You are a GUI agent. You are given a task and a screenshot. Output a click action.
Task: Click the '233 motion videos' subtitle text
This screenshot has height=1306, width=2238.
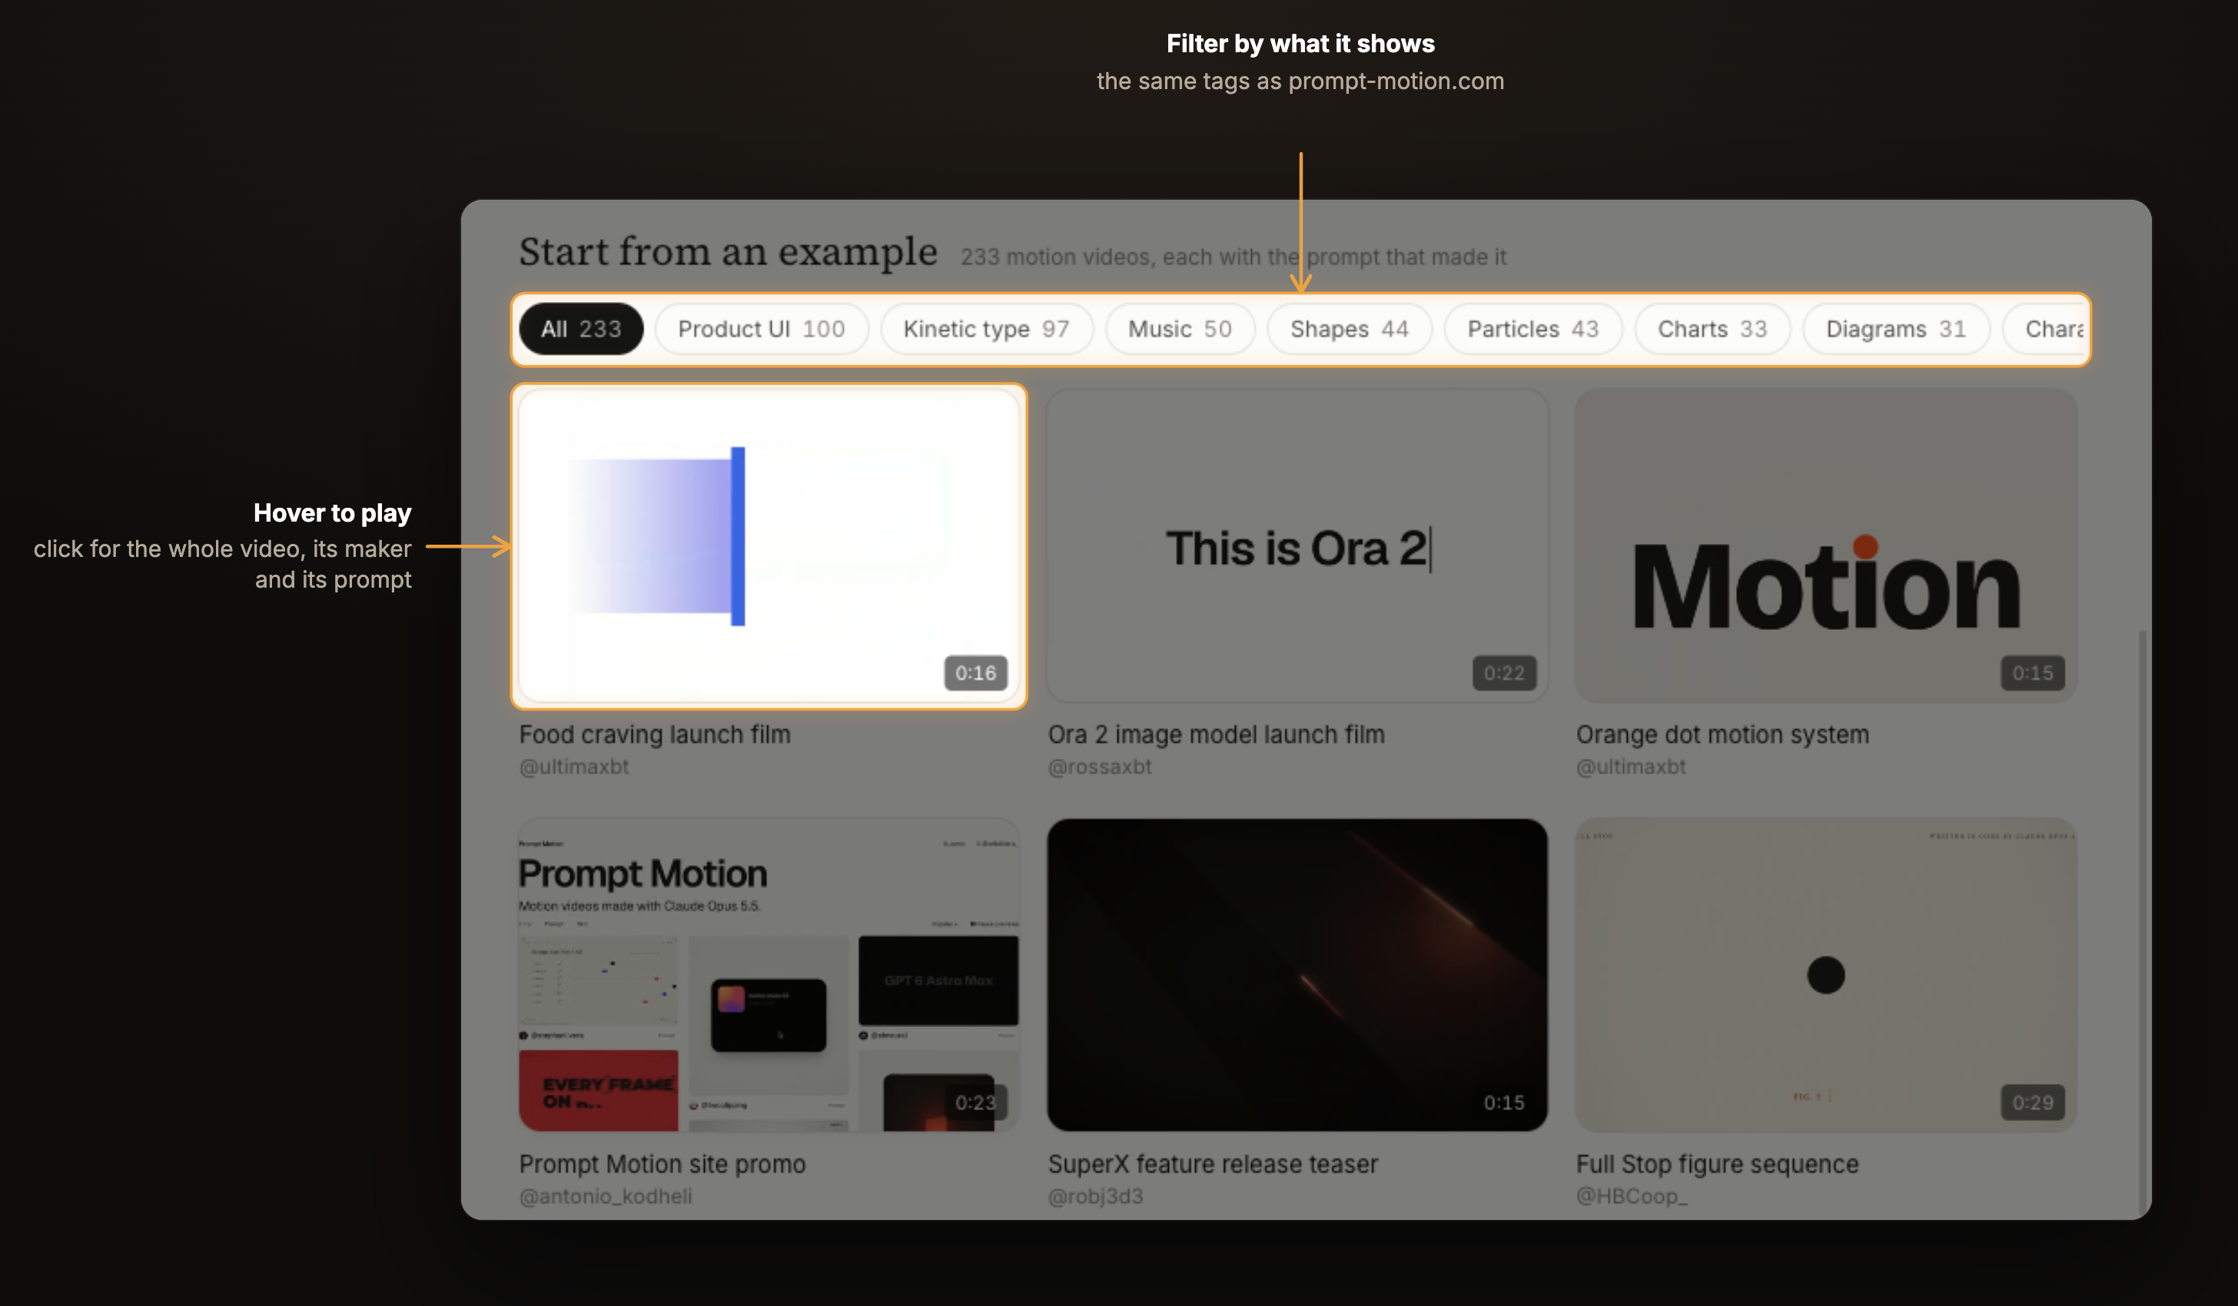pyautogui.click(x=1233, y=257)
